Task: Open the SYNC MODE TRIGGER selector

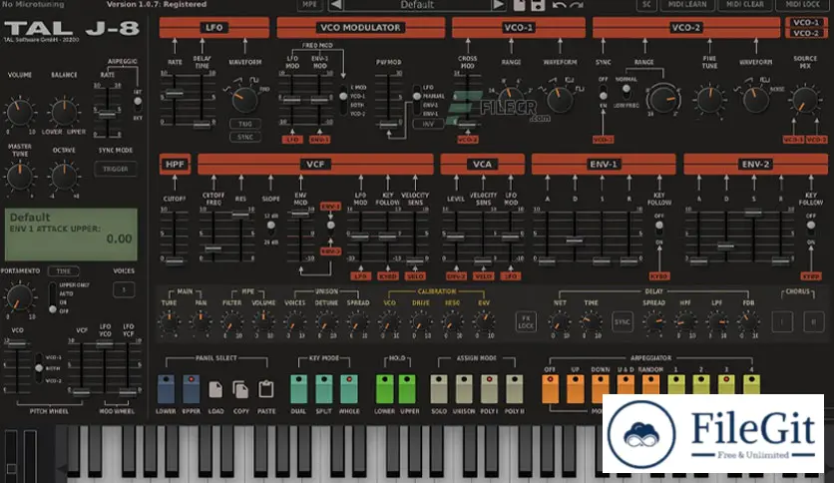Action: point(116,170)
